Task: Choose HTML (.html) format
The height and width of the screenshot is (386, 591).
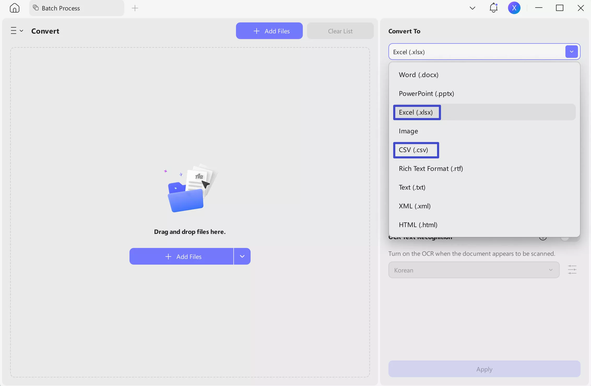Action: coord(418,225)
